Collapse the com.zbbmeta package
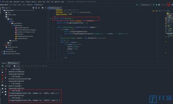 click(x=10, y=23)
